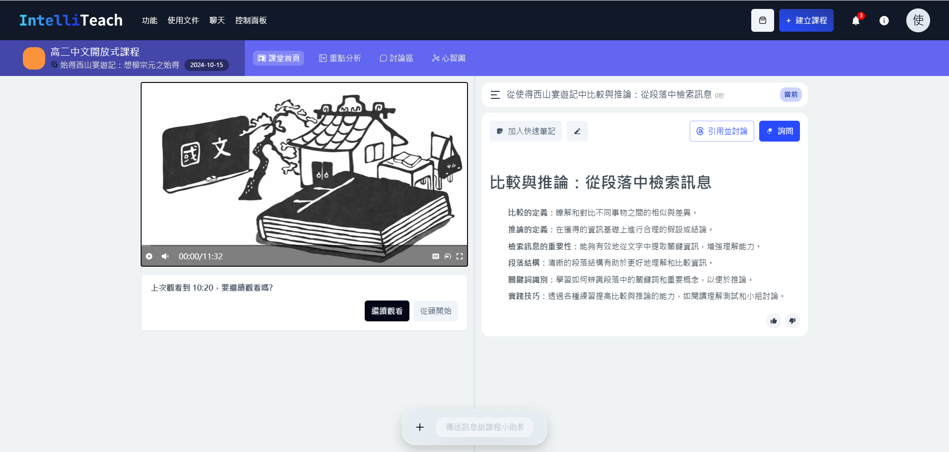Viewport: 949px width, 452px height.
Task: Play the lesson video
Action: [149, 256]
